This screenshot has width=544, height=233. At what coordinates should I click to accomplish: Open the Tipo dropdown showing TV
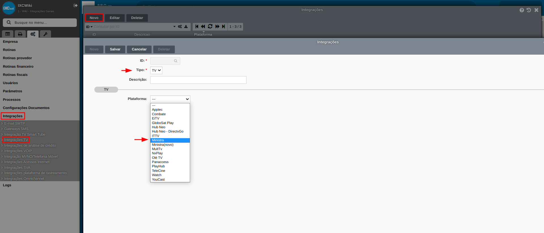tap(156, 70)
